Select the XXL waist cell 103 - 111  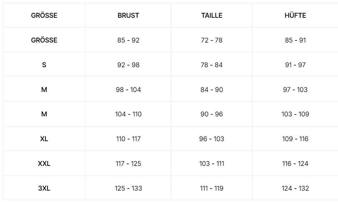tap(212, 164)
